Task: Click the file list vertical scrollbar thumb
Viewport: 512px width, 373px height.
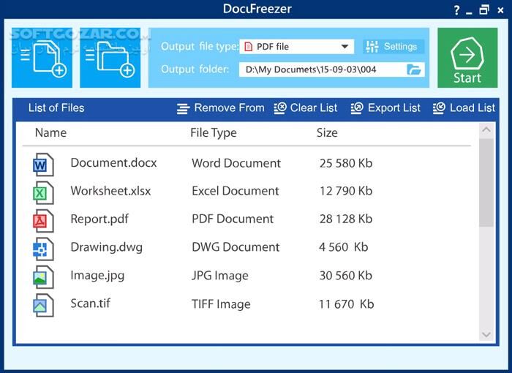Action: point(486,182)
